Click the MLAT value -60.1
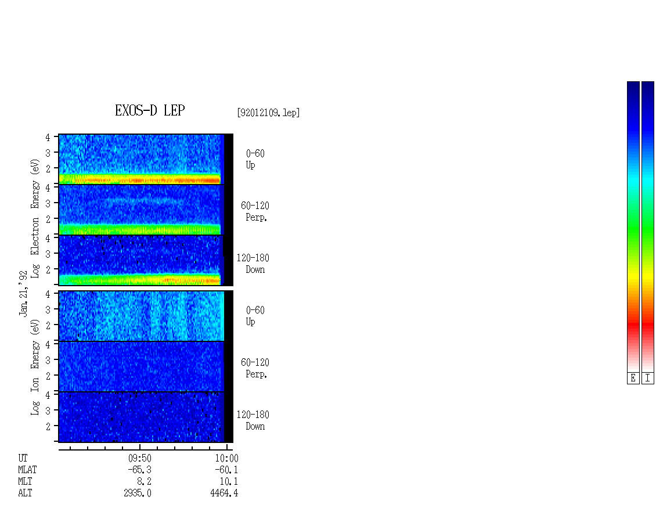 (x=226, y=470)
